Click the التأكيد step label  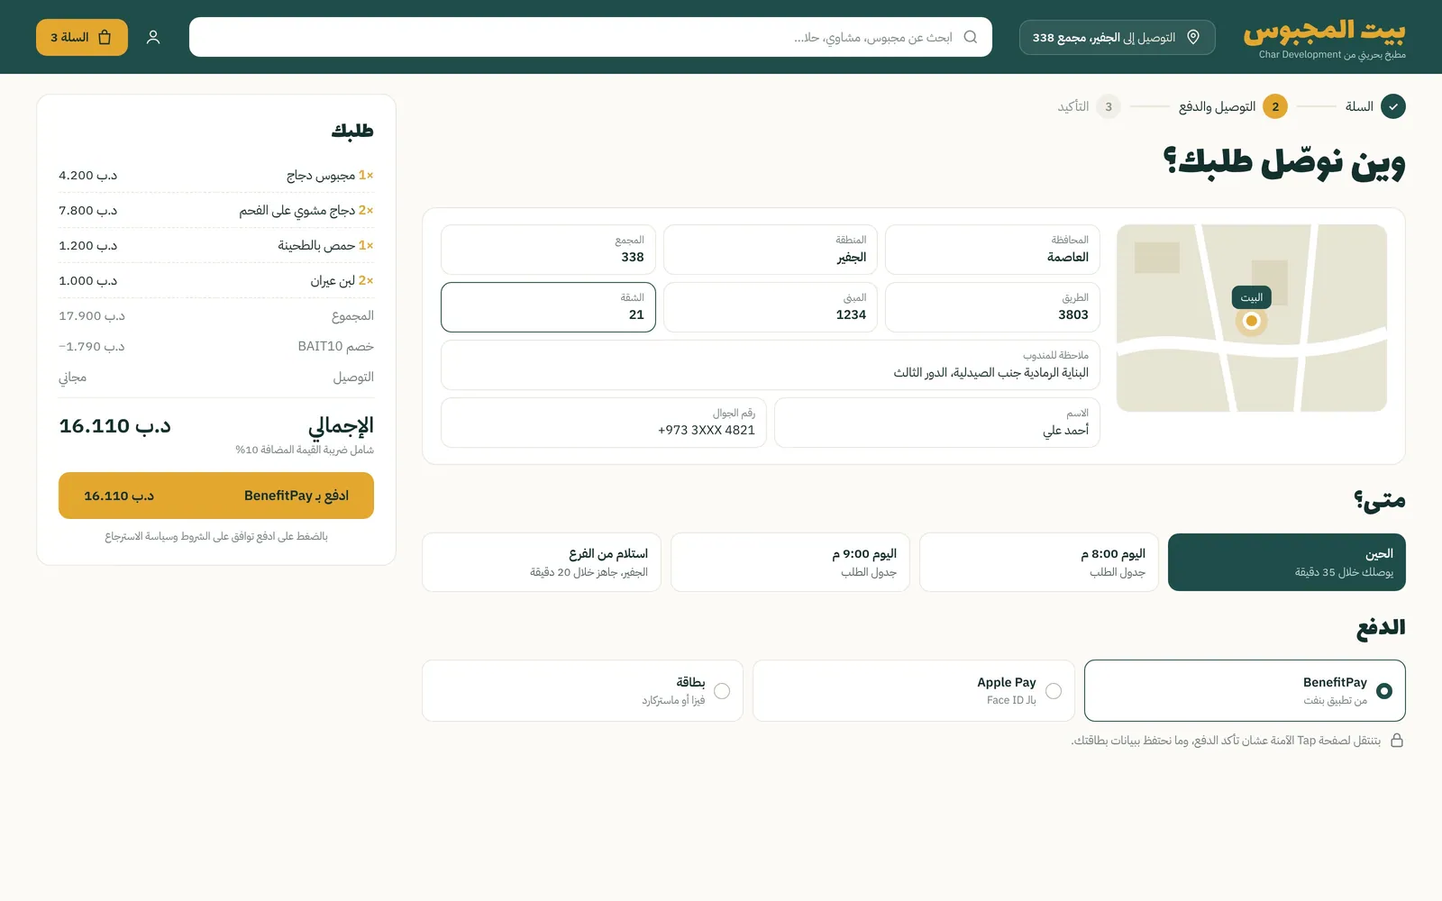tap(1073, 106)
